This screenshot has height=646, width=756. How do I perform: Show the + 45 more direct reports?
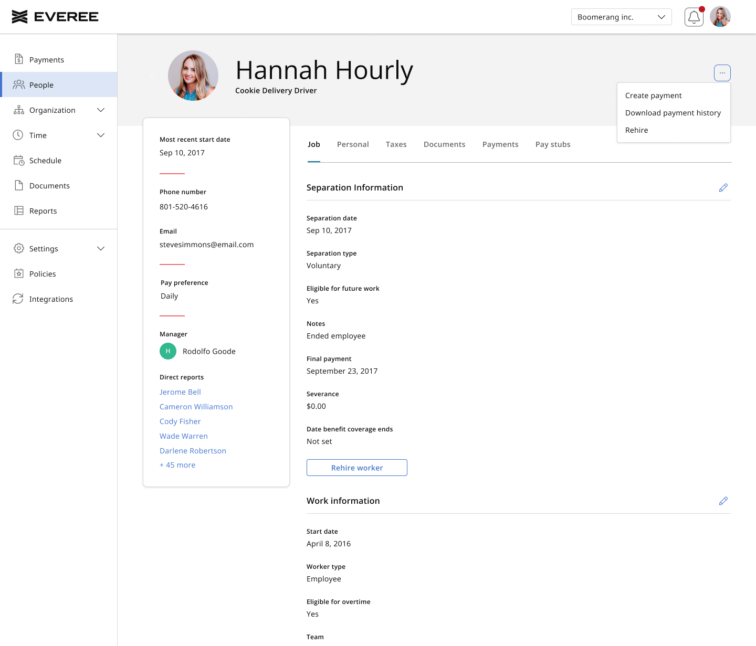pyautogui.click(x=177, y=465)
